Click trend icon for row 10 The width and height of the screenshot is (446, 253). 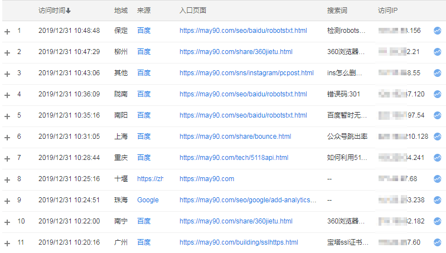coord(438,221)
